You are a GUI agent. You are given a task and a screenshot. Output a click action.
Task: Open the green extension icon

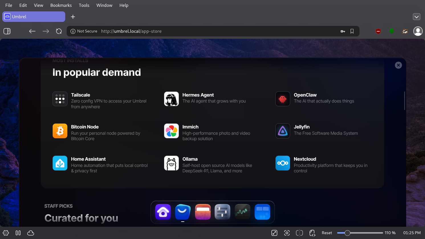coord(392,31)
